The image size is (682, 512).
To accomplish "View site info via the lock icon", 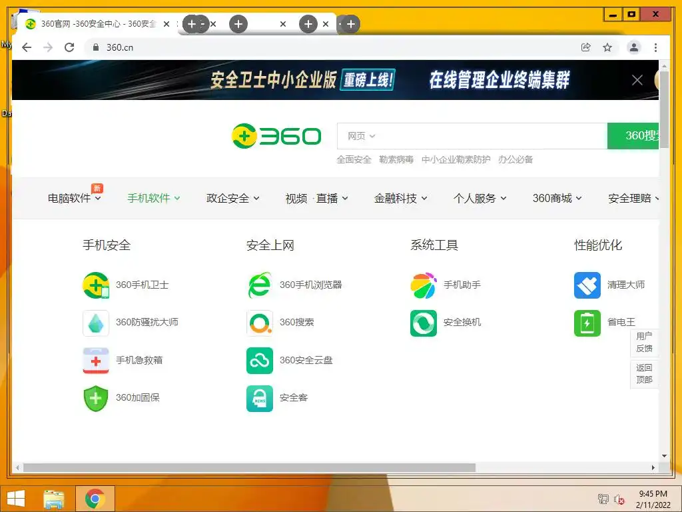I will coord(96,47).
